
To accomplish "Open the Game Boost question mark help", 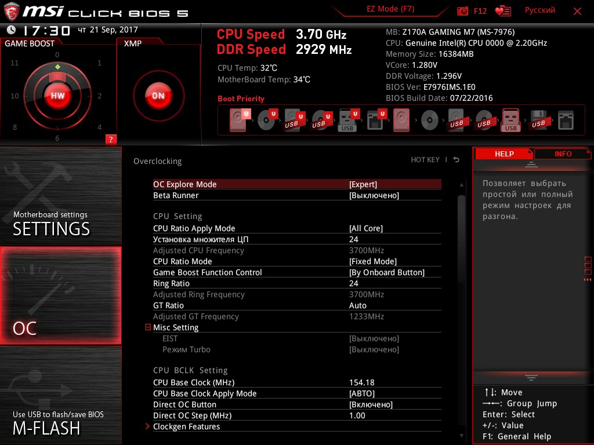I will 111,139.
